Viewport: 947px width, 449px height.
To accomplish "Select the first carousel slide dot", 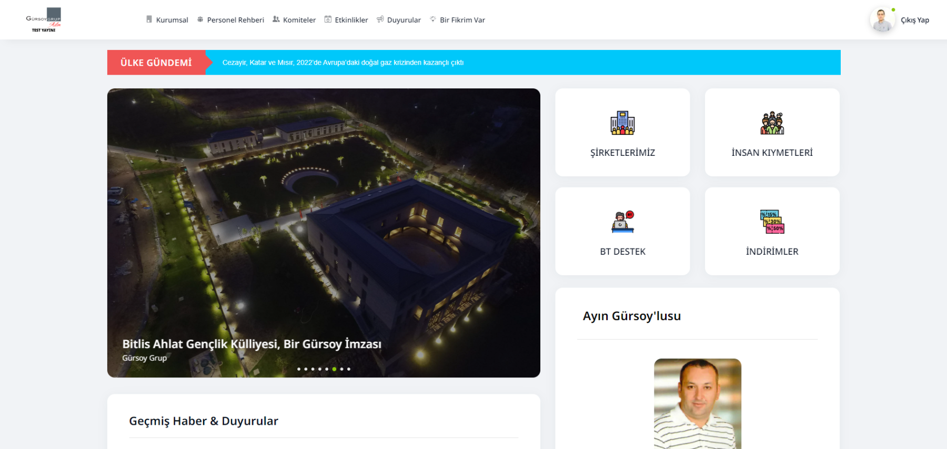I will point(299,369).
